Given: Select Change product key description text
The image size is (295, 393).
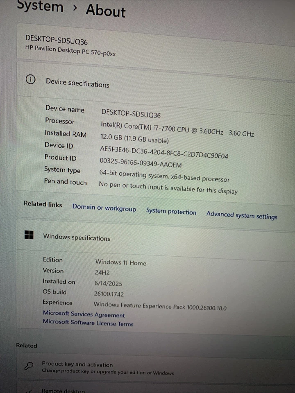Looking at the screenshot, I should 108,372.
